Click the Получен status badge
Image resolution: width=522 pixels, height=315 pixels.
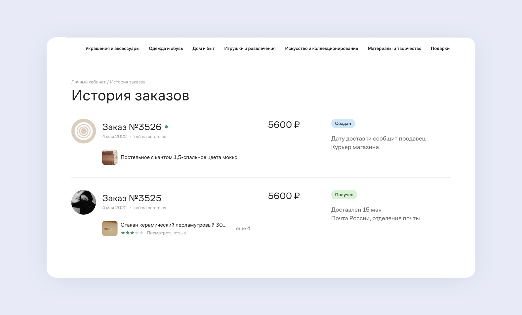click(344, 195)
